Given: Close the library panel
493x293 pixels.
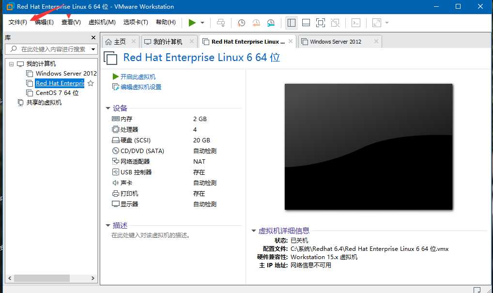Looking at the screenshot, I should coord(93,38).
